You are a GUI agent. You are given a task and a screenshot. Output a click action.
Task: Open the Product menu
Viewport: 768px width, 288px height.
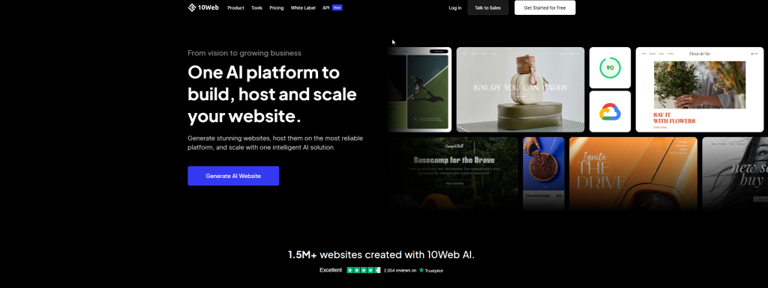click(235, 7)
